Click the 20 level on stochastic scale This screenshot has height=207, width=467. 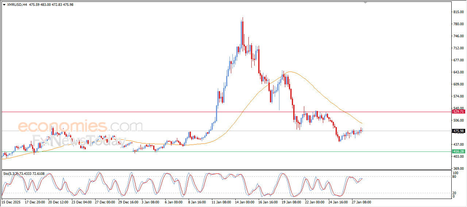tap(455, 193)
